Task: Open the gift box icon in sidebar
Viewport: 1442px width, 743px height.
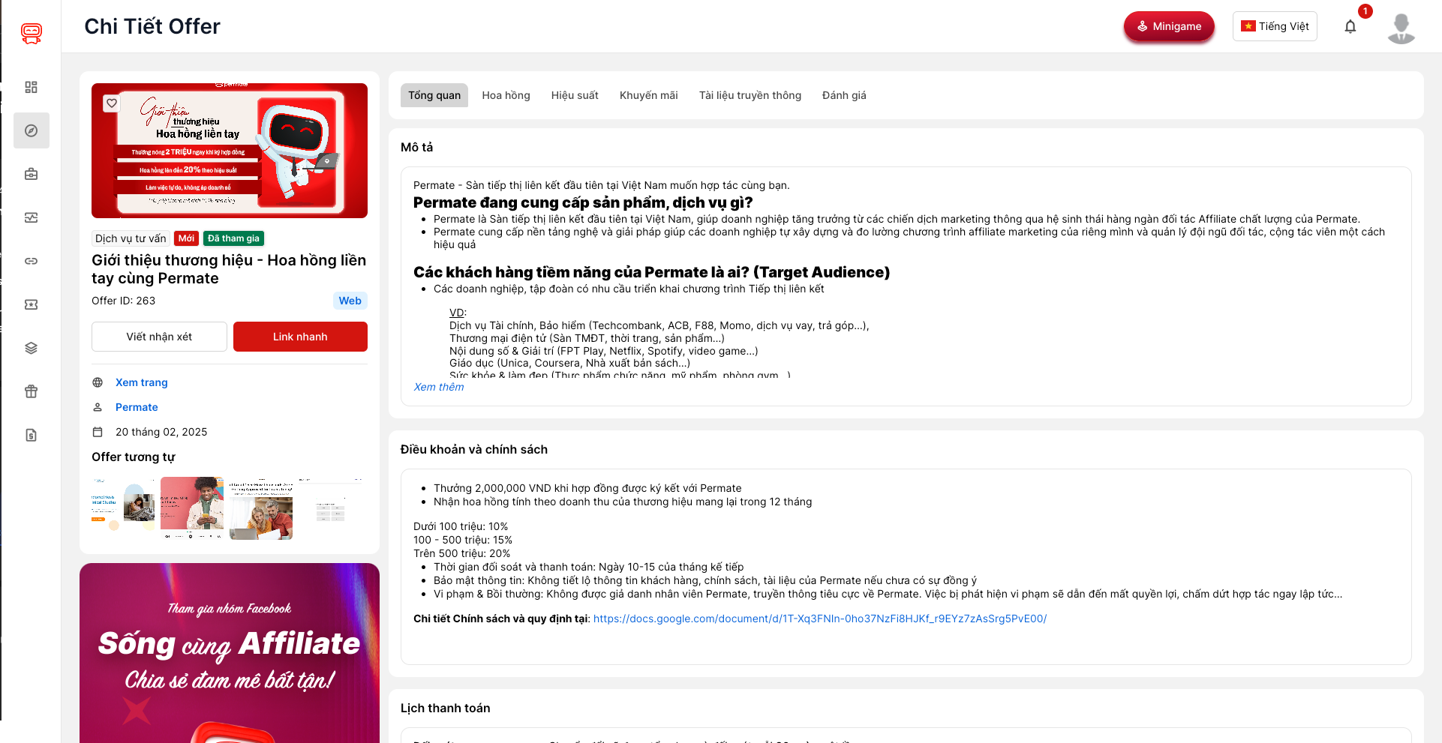Action: [x=31, y=391]
